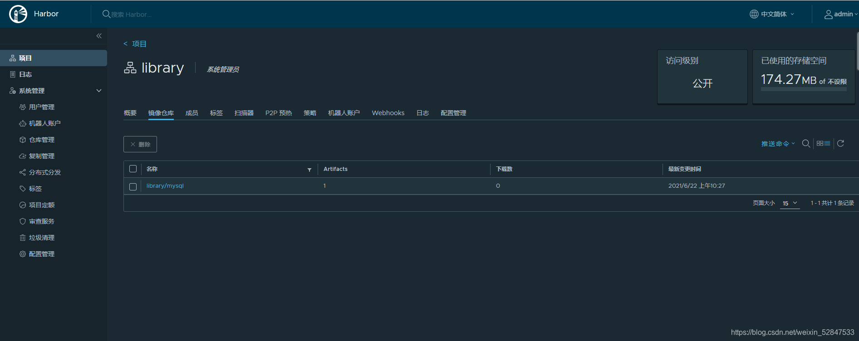Open the P2P 预热 tab
The width and height of the screenshot is (859, 341).
pyautogui.click(x=279, y=113)
